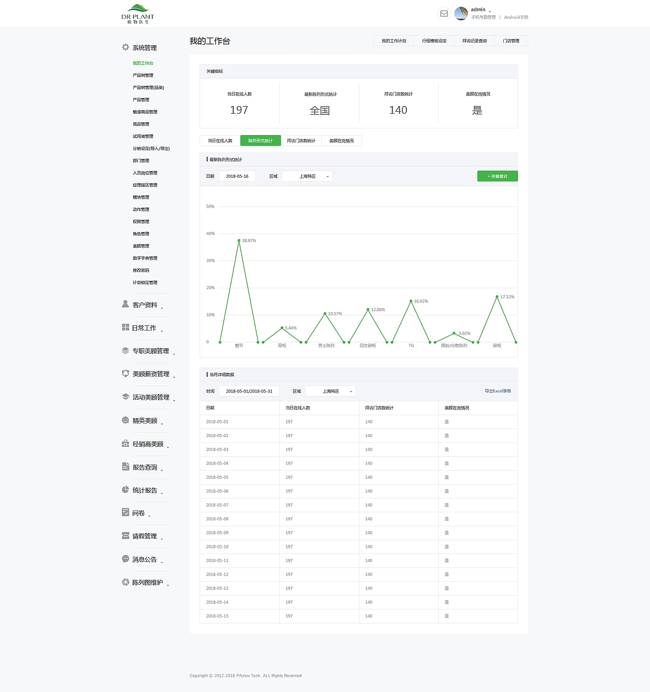This screenshot has width=650, height=692.
Task: Open 部门管理 menu item
Action: point(141,160)
